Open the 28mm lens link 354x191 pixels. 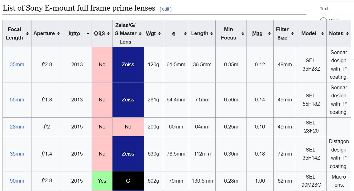click(17, 127)
